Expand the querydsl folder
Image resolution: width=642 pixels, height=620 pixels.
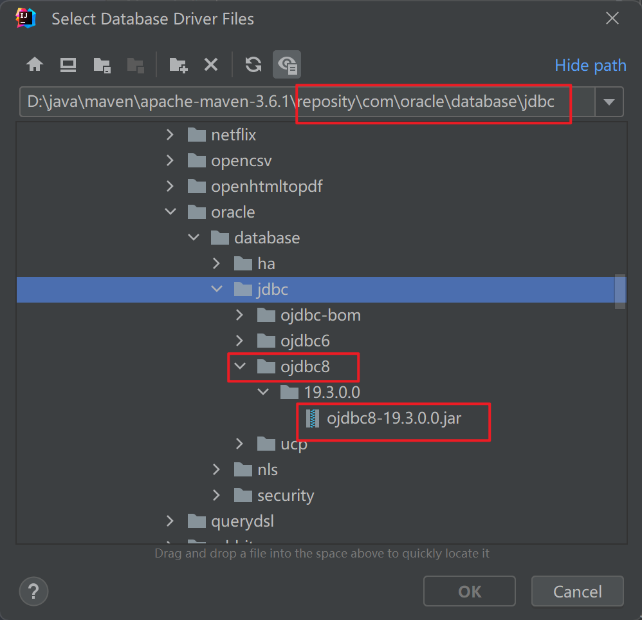coord(170,521)
